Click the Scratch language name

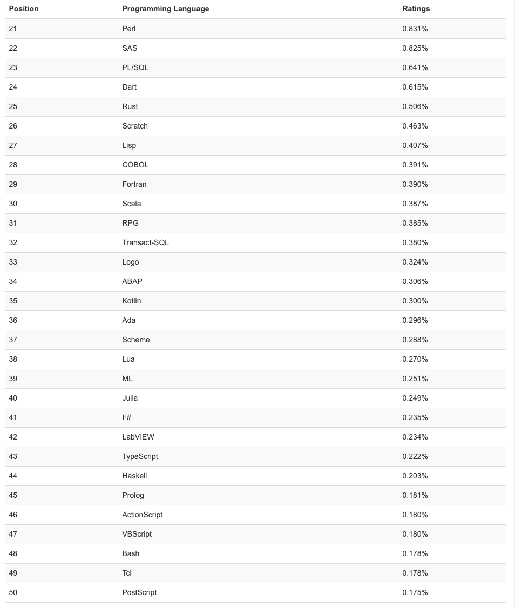pyautogui.click(x=134, y=126)
